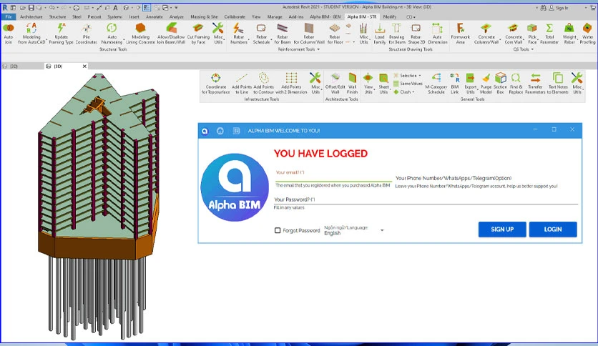Open the File menu
This screenshot has height=346, width=598.
pos(9,16)
